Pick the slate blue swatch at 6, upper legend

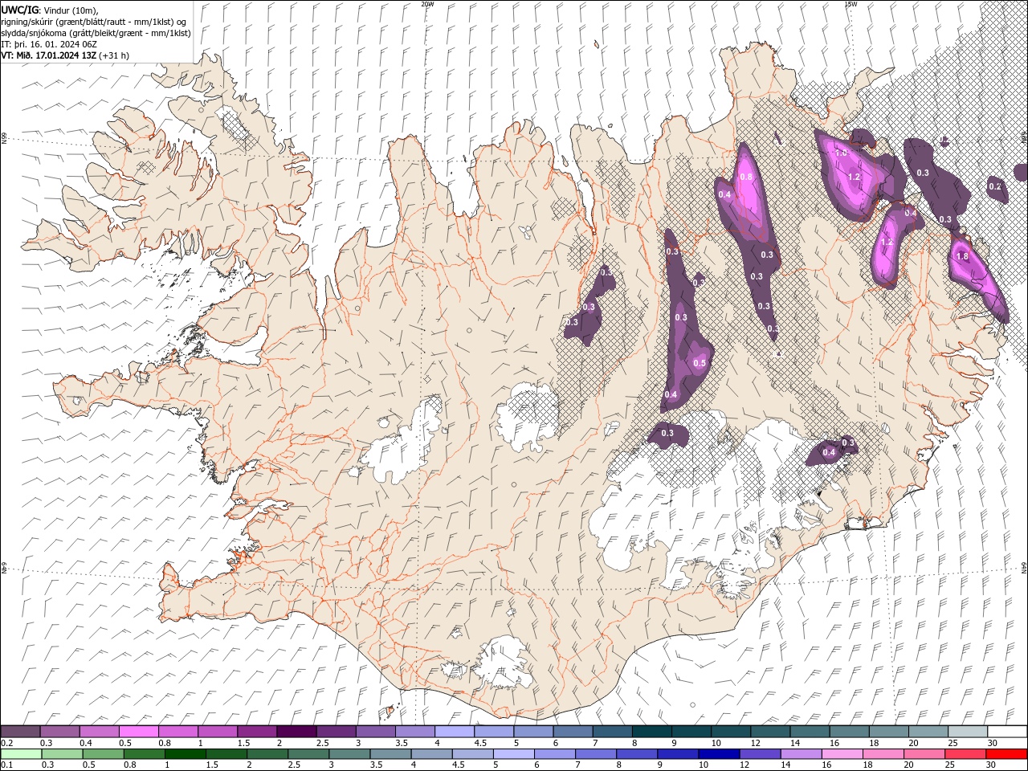[573, 732]
